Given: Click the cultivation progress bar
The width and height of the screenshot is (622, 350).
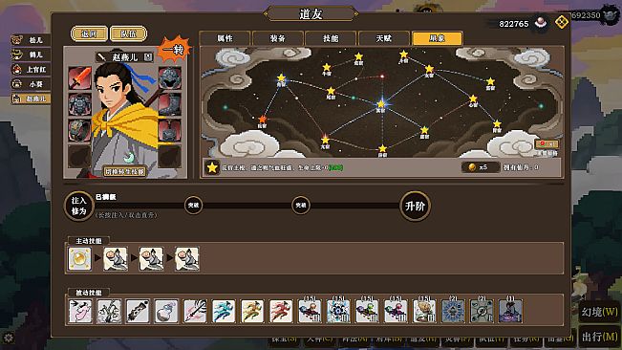Looking at the screenshot, I should (x=247, y=206).
